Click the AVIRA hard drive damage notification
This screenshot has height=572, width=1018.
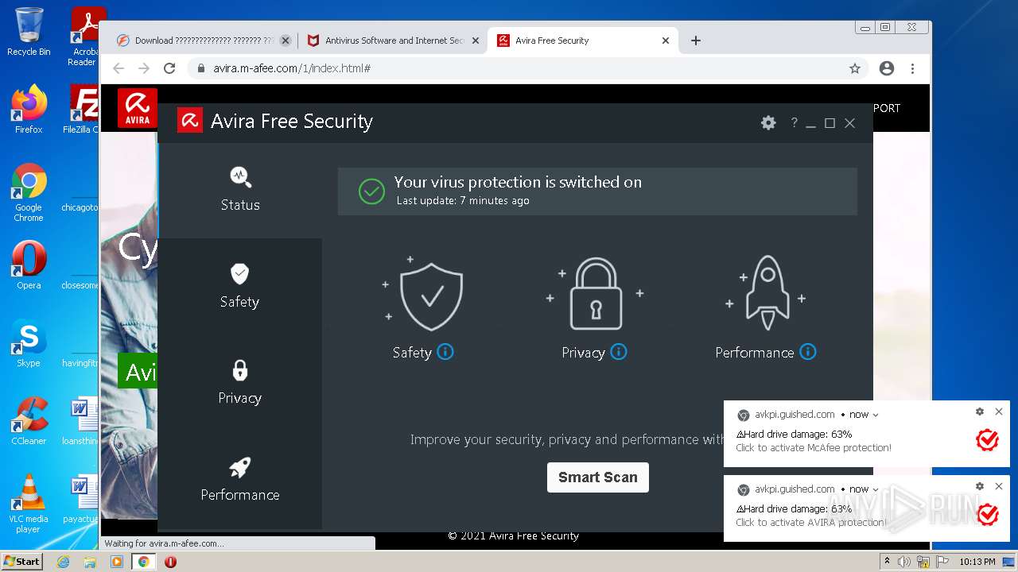tap(867, 508)
